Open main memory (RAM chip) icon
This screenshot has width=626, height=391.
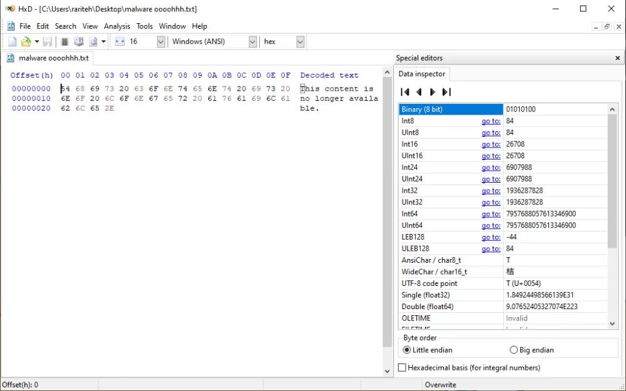[64, 41]
